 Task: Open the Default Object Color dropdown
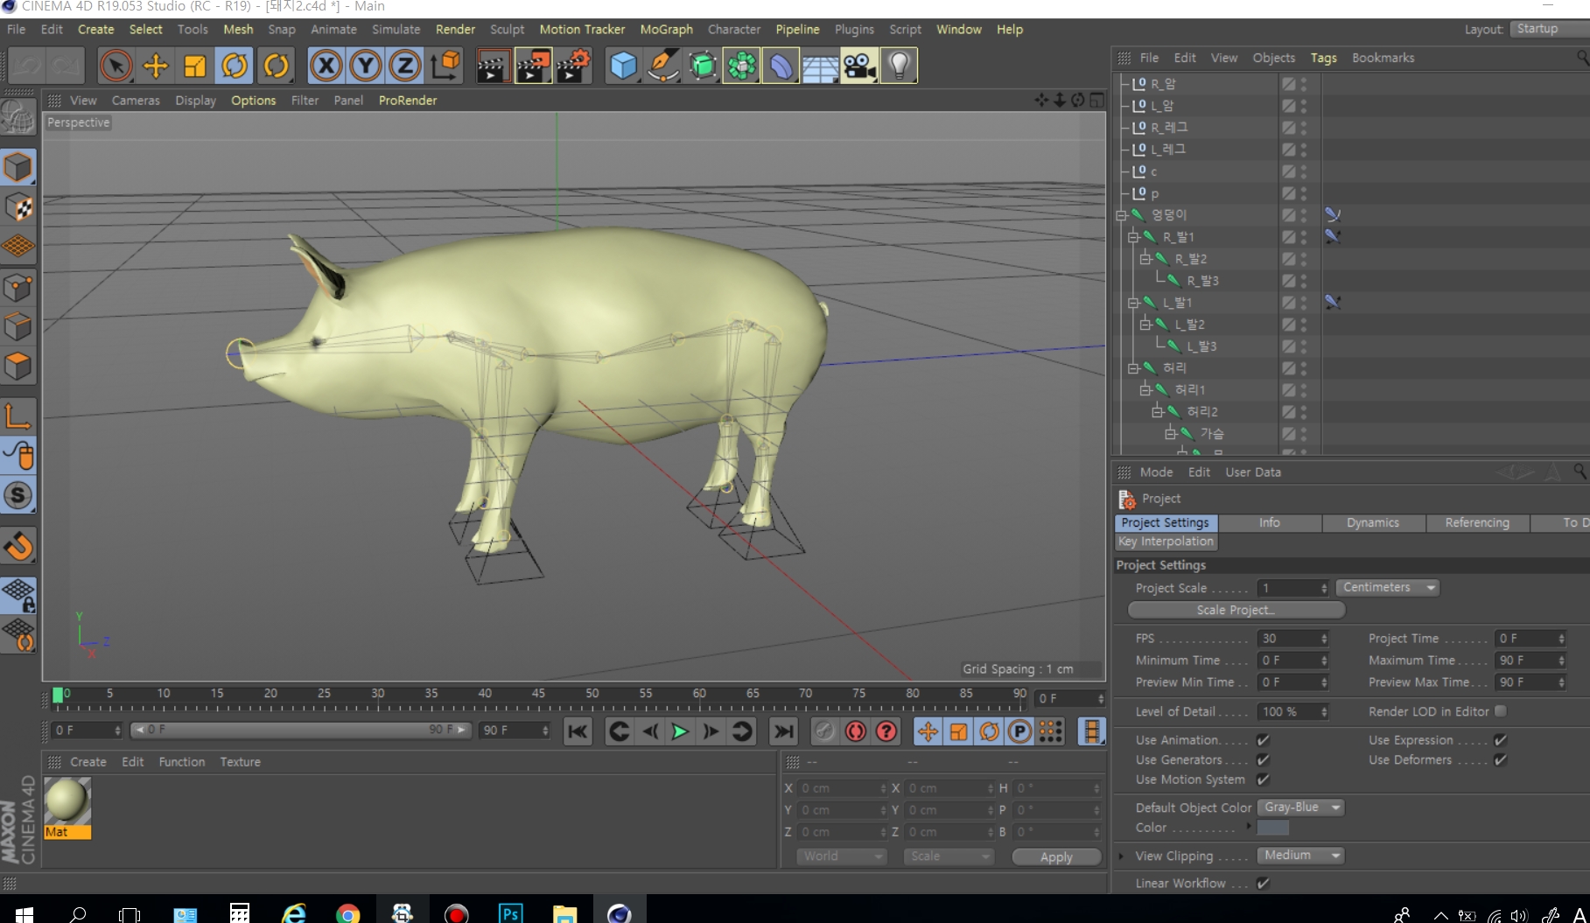tap(1300, 808)
